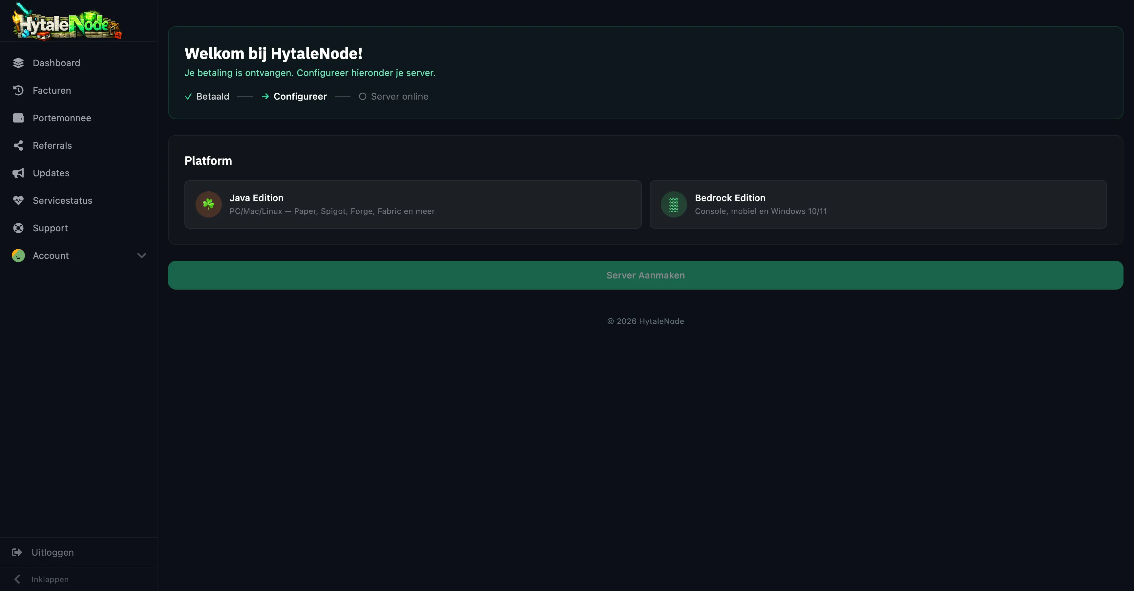The width and height of the screenshot is (1134, 591).
Task: Click the Server Aanmaken button
Action: coord(645,275)
